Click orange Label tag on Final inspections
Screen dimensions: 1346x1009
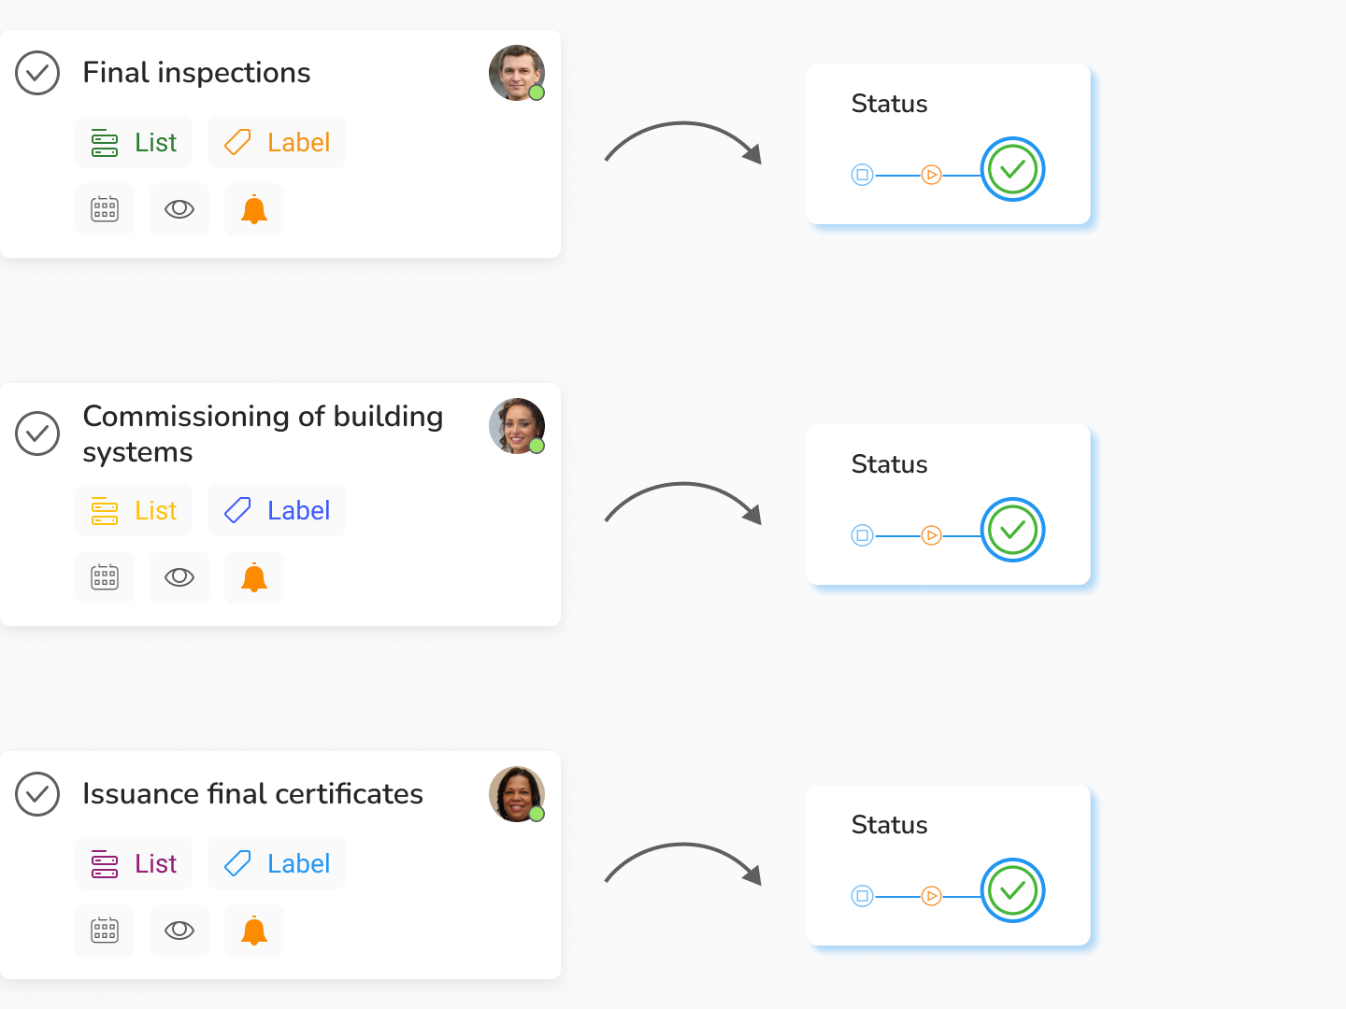click(x=277, y=142)
